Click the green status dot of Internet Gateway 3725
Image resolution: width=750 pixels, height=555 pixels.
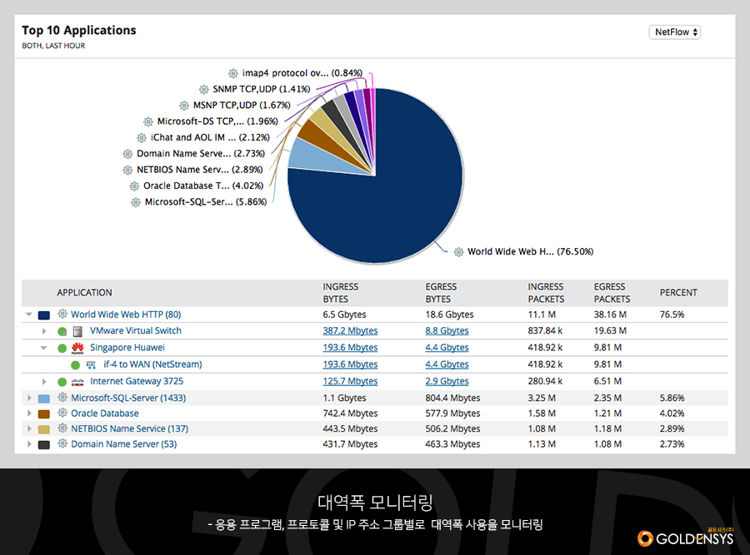click(62, 382)
